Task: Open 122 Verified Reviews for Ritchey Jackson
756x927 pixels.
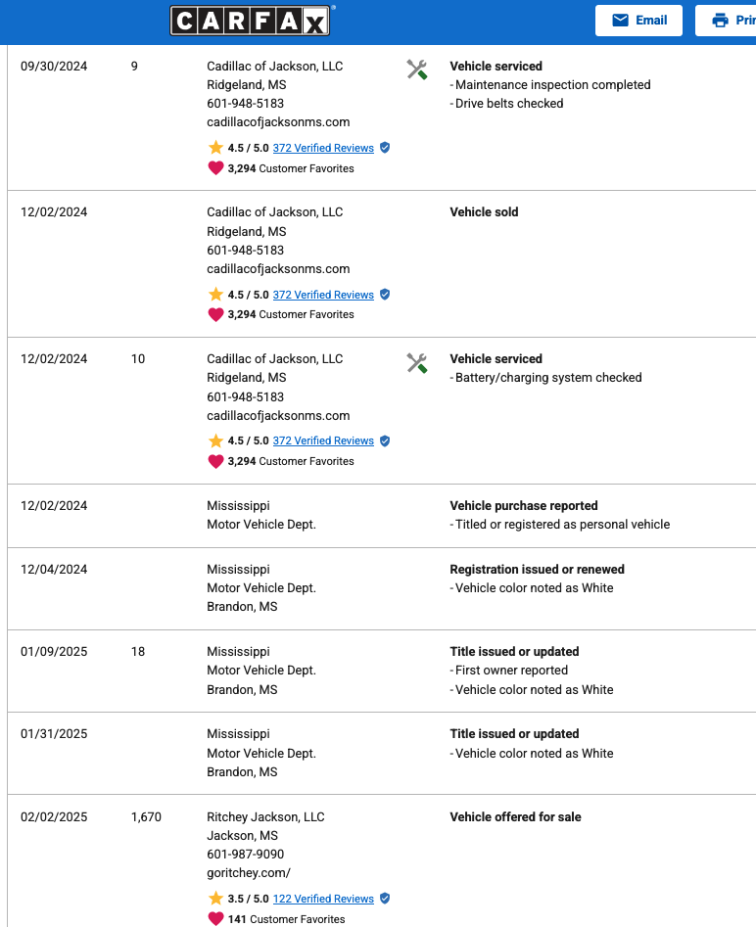Action: (x=323, y=899)
